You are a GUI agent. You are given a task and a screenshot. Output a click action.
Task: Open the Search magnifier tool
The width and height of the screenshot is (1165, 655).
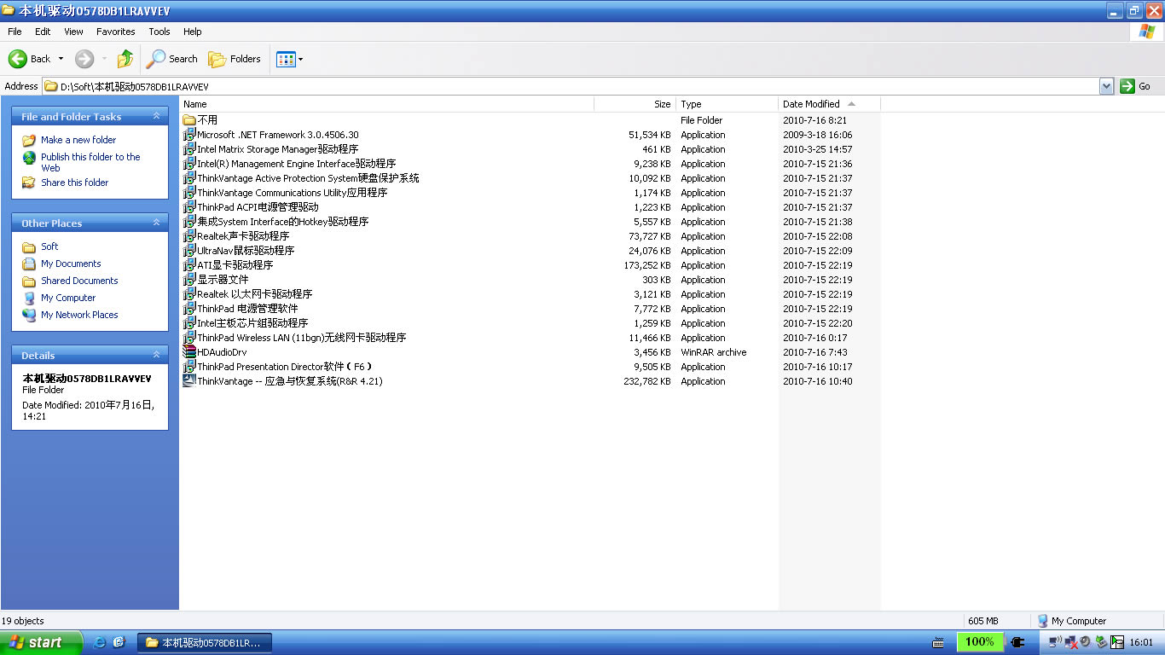click(x=156, y=59)
